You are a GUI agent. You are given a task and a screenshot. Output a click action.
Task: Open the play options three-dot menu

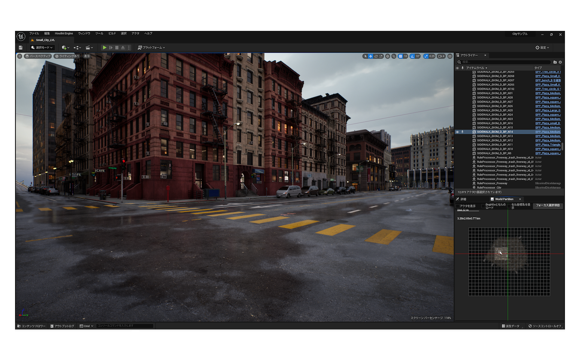point(129,48)
